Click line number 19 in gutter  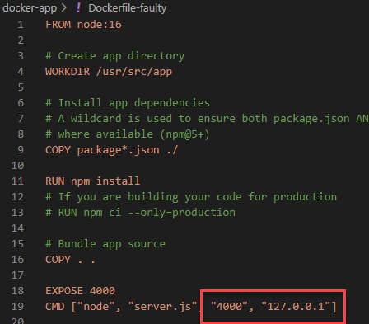click(17, 307)
